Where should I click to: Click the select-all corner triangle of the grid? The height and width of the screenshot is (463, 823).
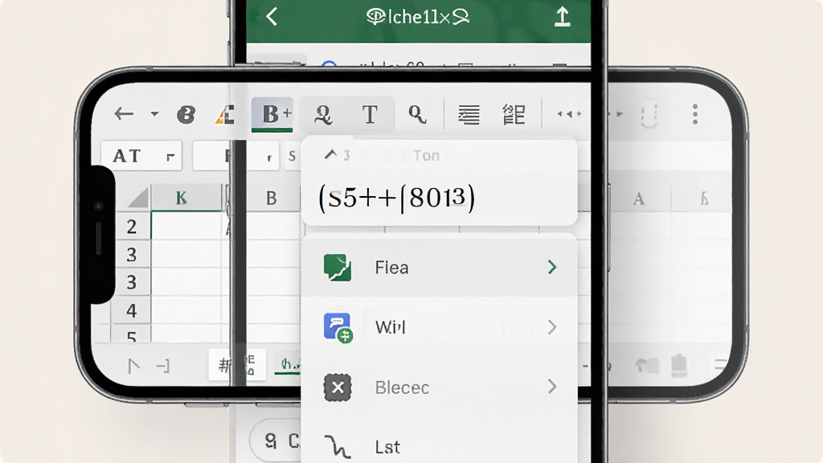pos(138,198)
